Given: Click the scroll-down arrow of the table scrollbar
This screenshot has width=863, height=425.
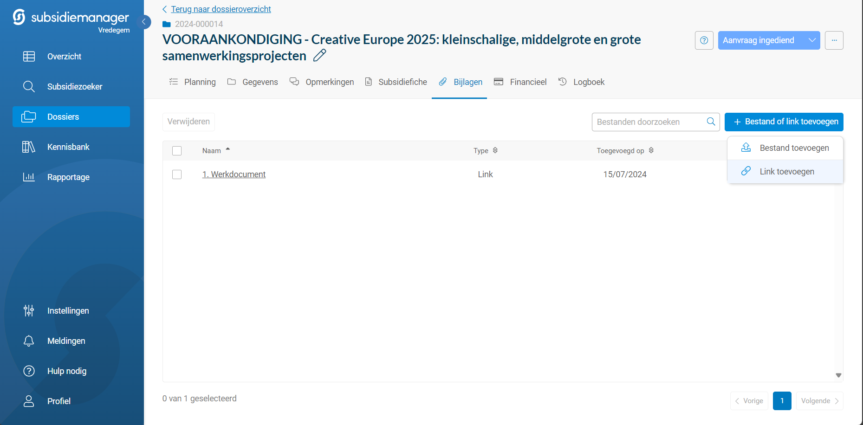Looking at the screenshot, I should pos(838,375).
